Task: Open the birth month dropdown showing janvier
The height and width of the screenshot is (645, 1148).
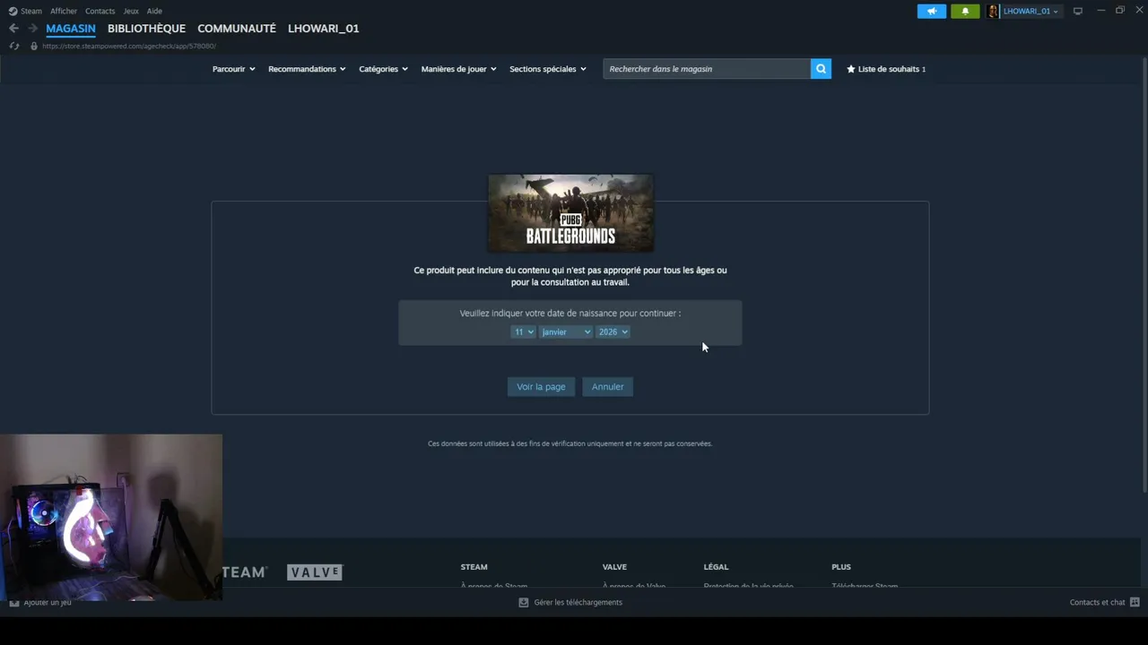Action: (566, 331)
